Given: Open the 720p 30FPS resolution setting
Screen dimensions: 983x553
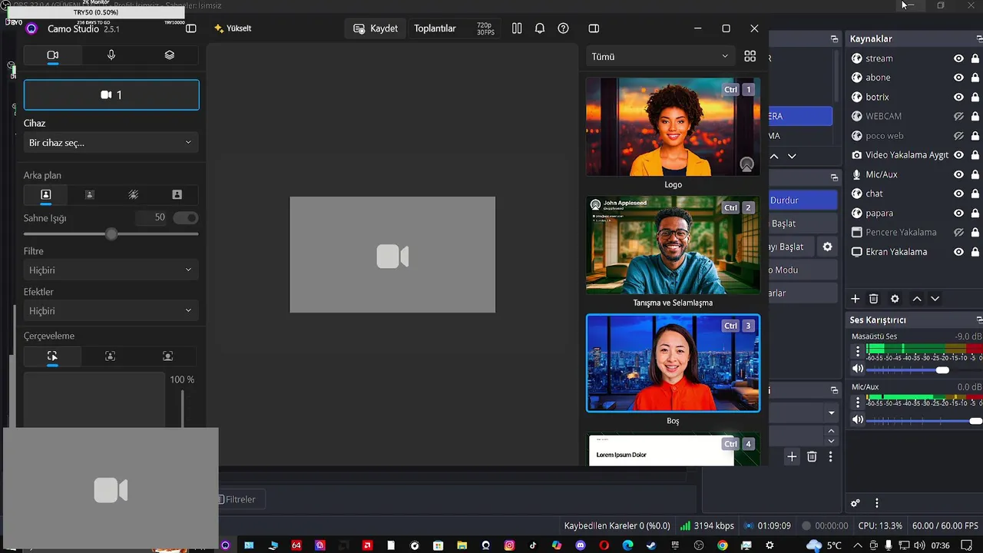Looking at the screenshot, I should pyautogui.click(x=485, y=28).
